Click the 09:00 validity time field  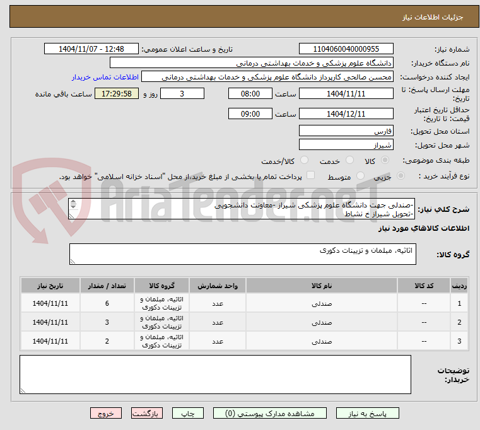tap(250, 113)
